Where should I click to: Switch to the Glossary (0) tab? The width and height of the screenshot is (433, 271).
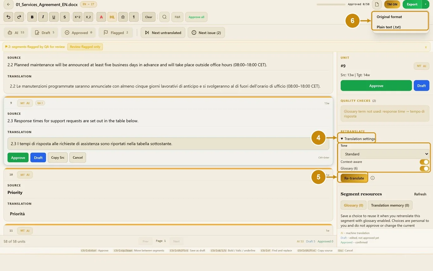tap(354, 205)
